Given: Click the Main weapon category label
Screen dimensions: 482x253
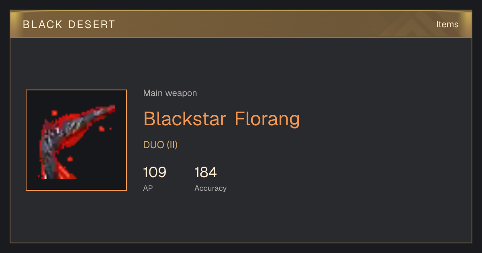Looking at the screenshot, I should pyautogui.click(x=170, y=93).
